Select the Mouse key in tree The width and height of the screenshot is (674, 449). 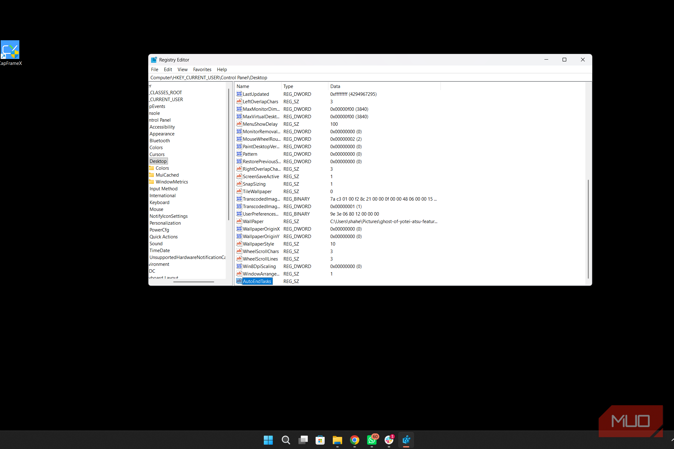coord(156,209)
